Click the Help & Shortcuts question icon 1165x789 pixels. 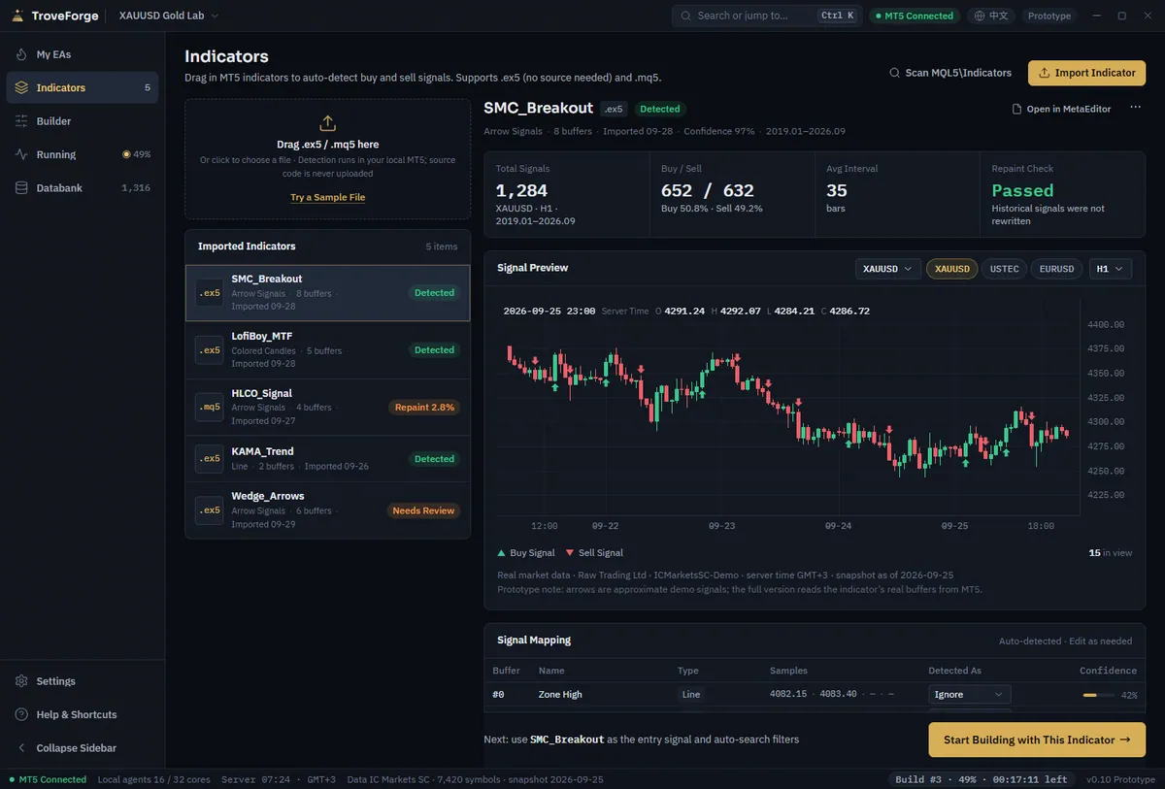coord(21,714)
